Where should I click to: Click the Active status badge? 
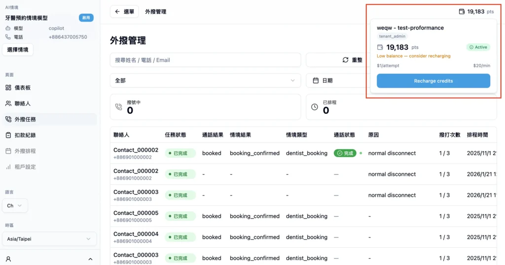tap(478, 47)
